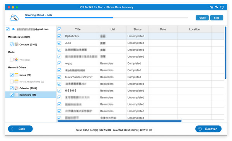Click the Recover button
The image size is (232, 141).
click(208, 129)
